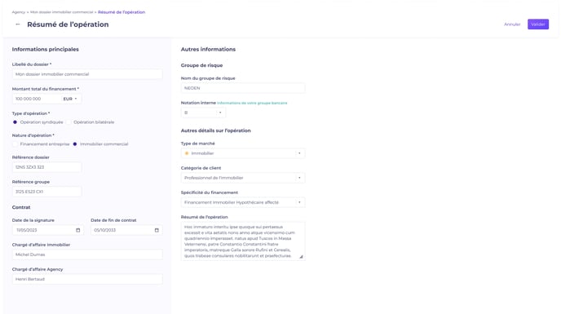This screenshot has width=561, height=314.
Task: Click the Autres informations heading
Action: pos(208,50)
